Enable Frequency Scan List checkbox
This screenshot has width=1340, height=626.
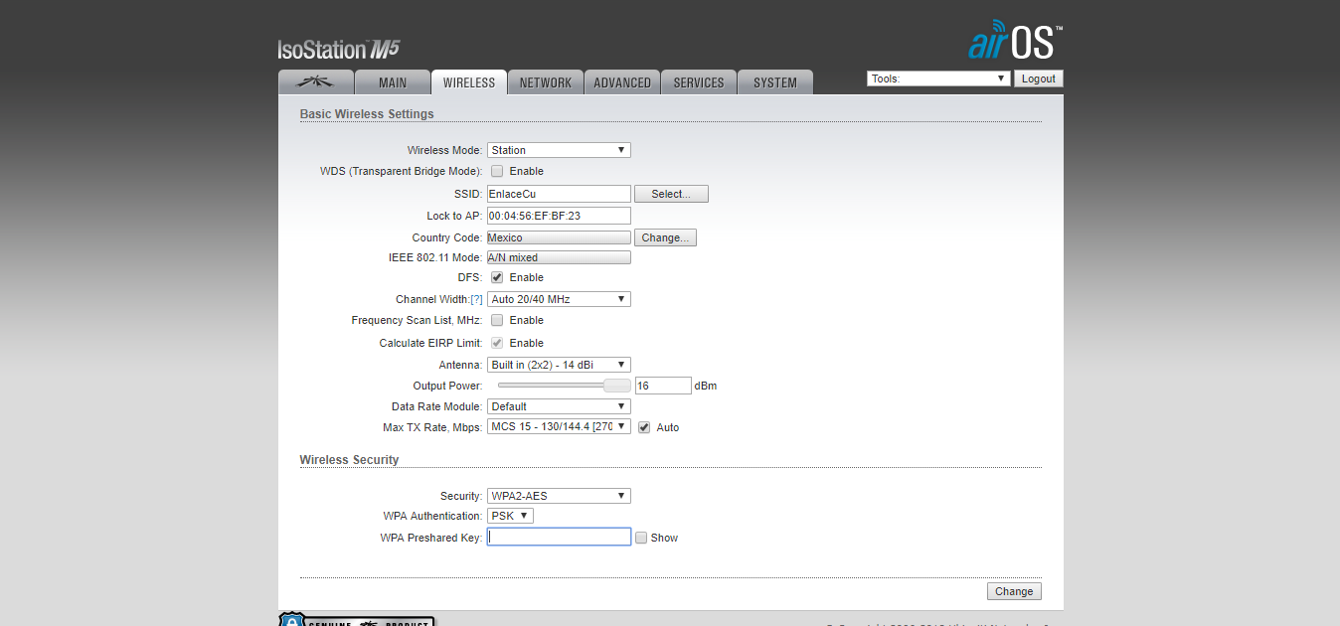(x=497, y=320)
